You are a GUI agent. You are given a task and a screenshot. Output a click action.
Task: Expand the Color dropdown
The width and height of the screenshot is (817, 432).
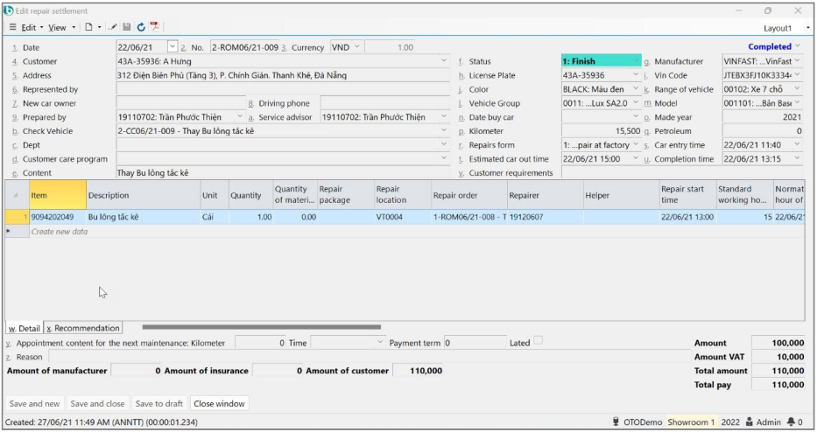click(636, 89)
